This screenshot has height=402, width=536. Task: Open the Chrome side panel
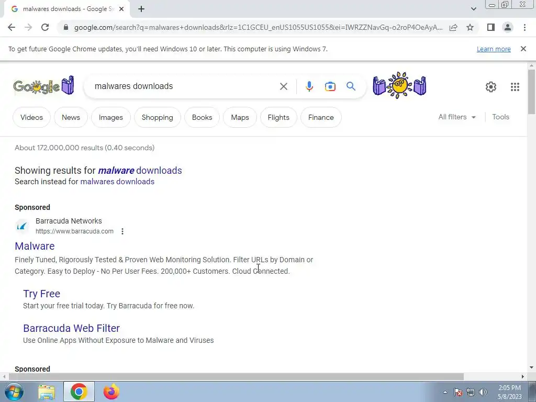click(491, 27)
